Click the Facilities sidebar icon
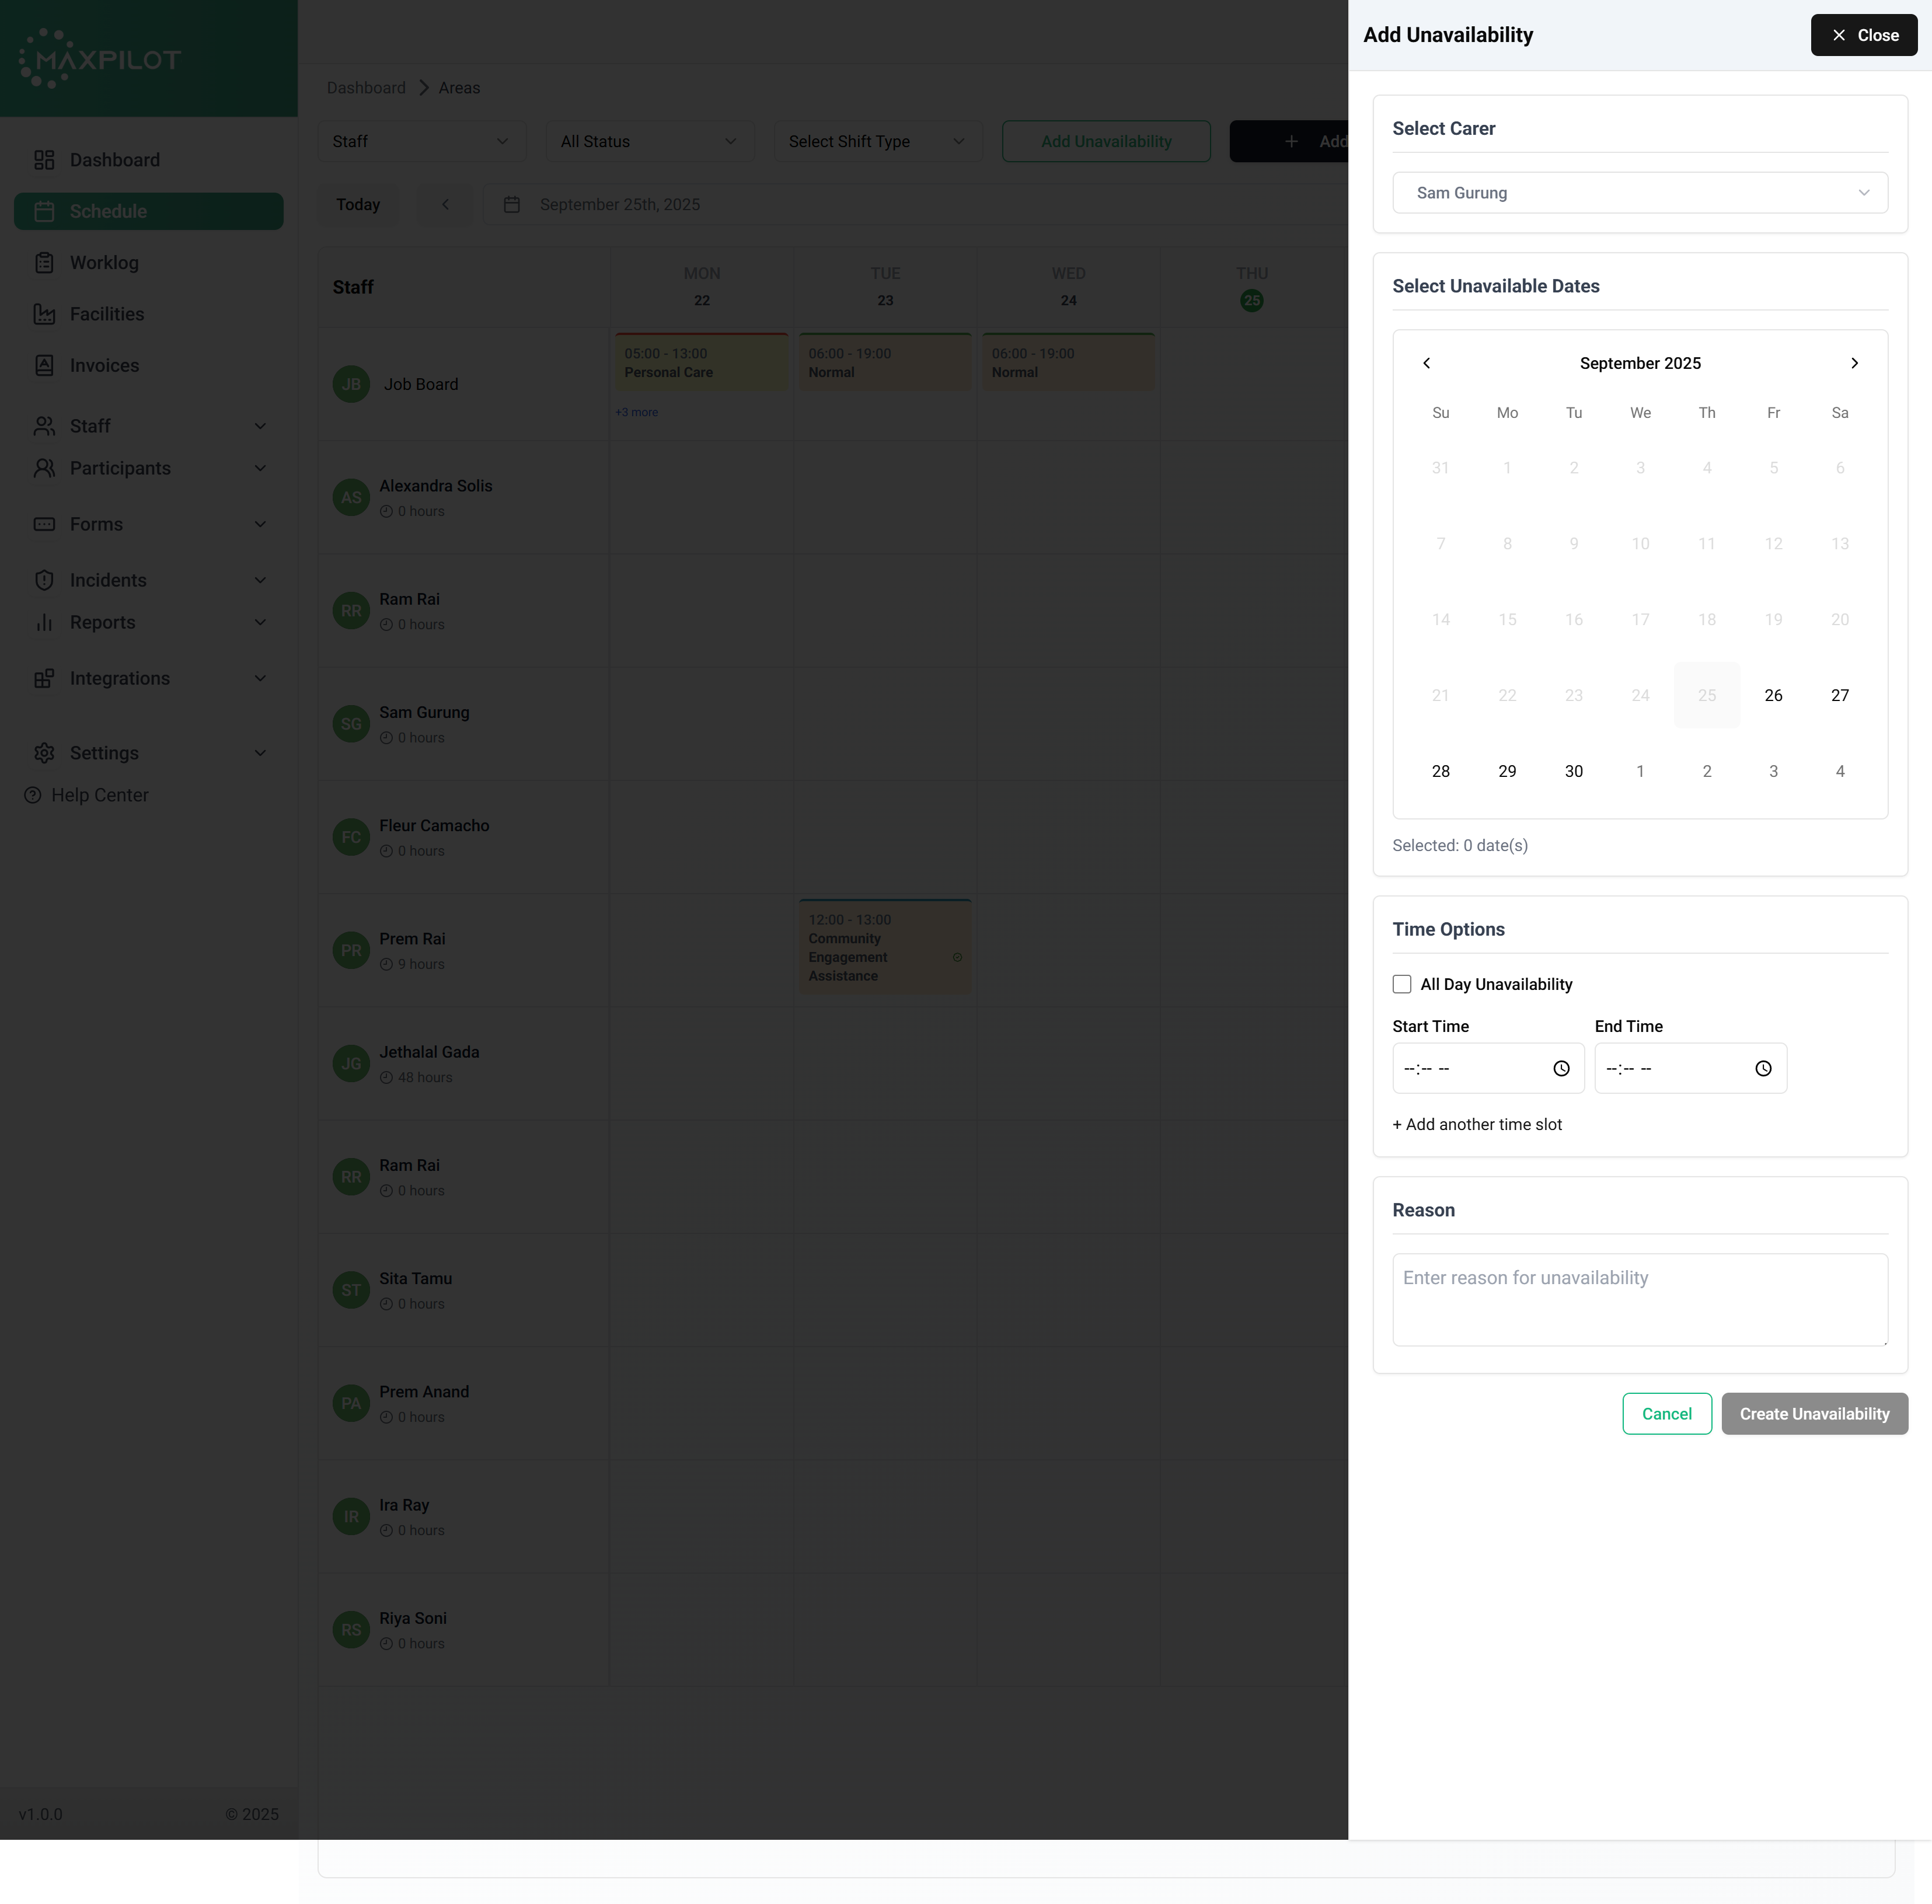 tap(44, 314)
